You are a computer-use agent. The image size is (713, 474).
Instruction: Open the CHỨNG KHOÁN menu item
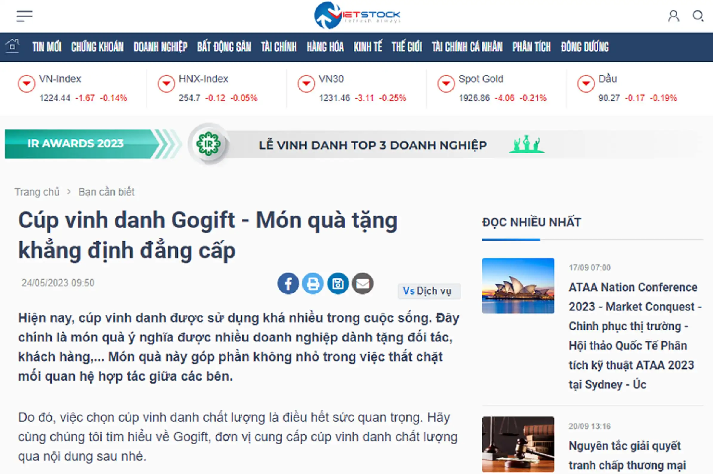tap(97, 47)
